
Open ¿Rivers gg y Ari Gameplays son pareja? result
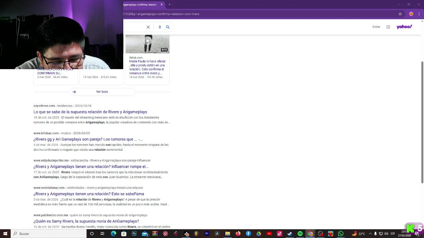point(88,139)
